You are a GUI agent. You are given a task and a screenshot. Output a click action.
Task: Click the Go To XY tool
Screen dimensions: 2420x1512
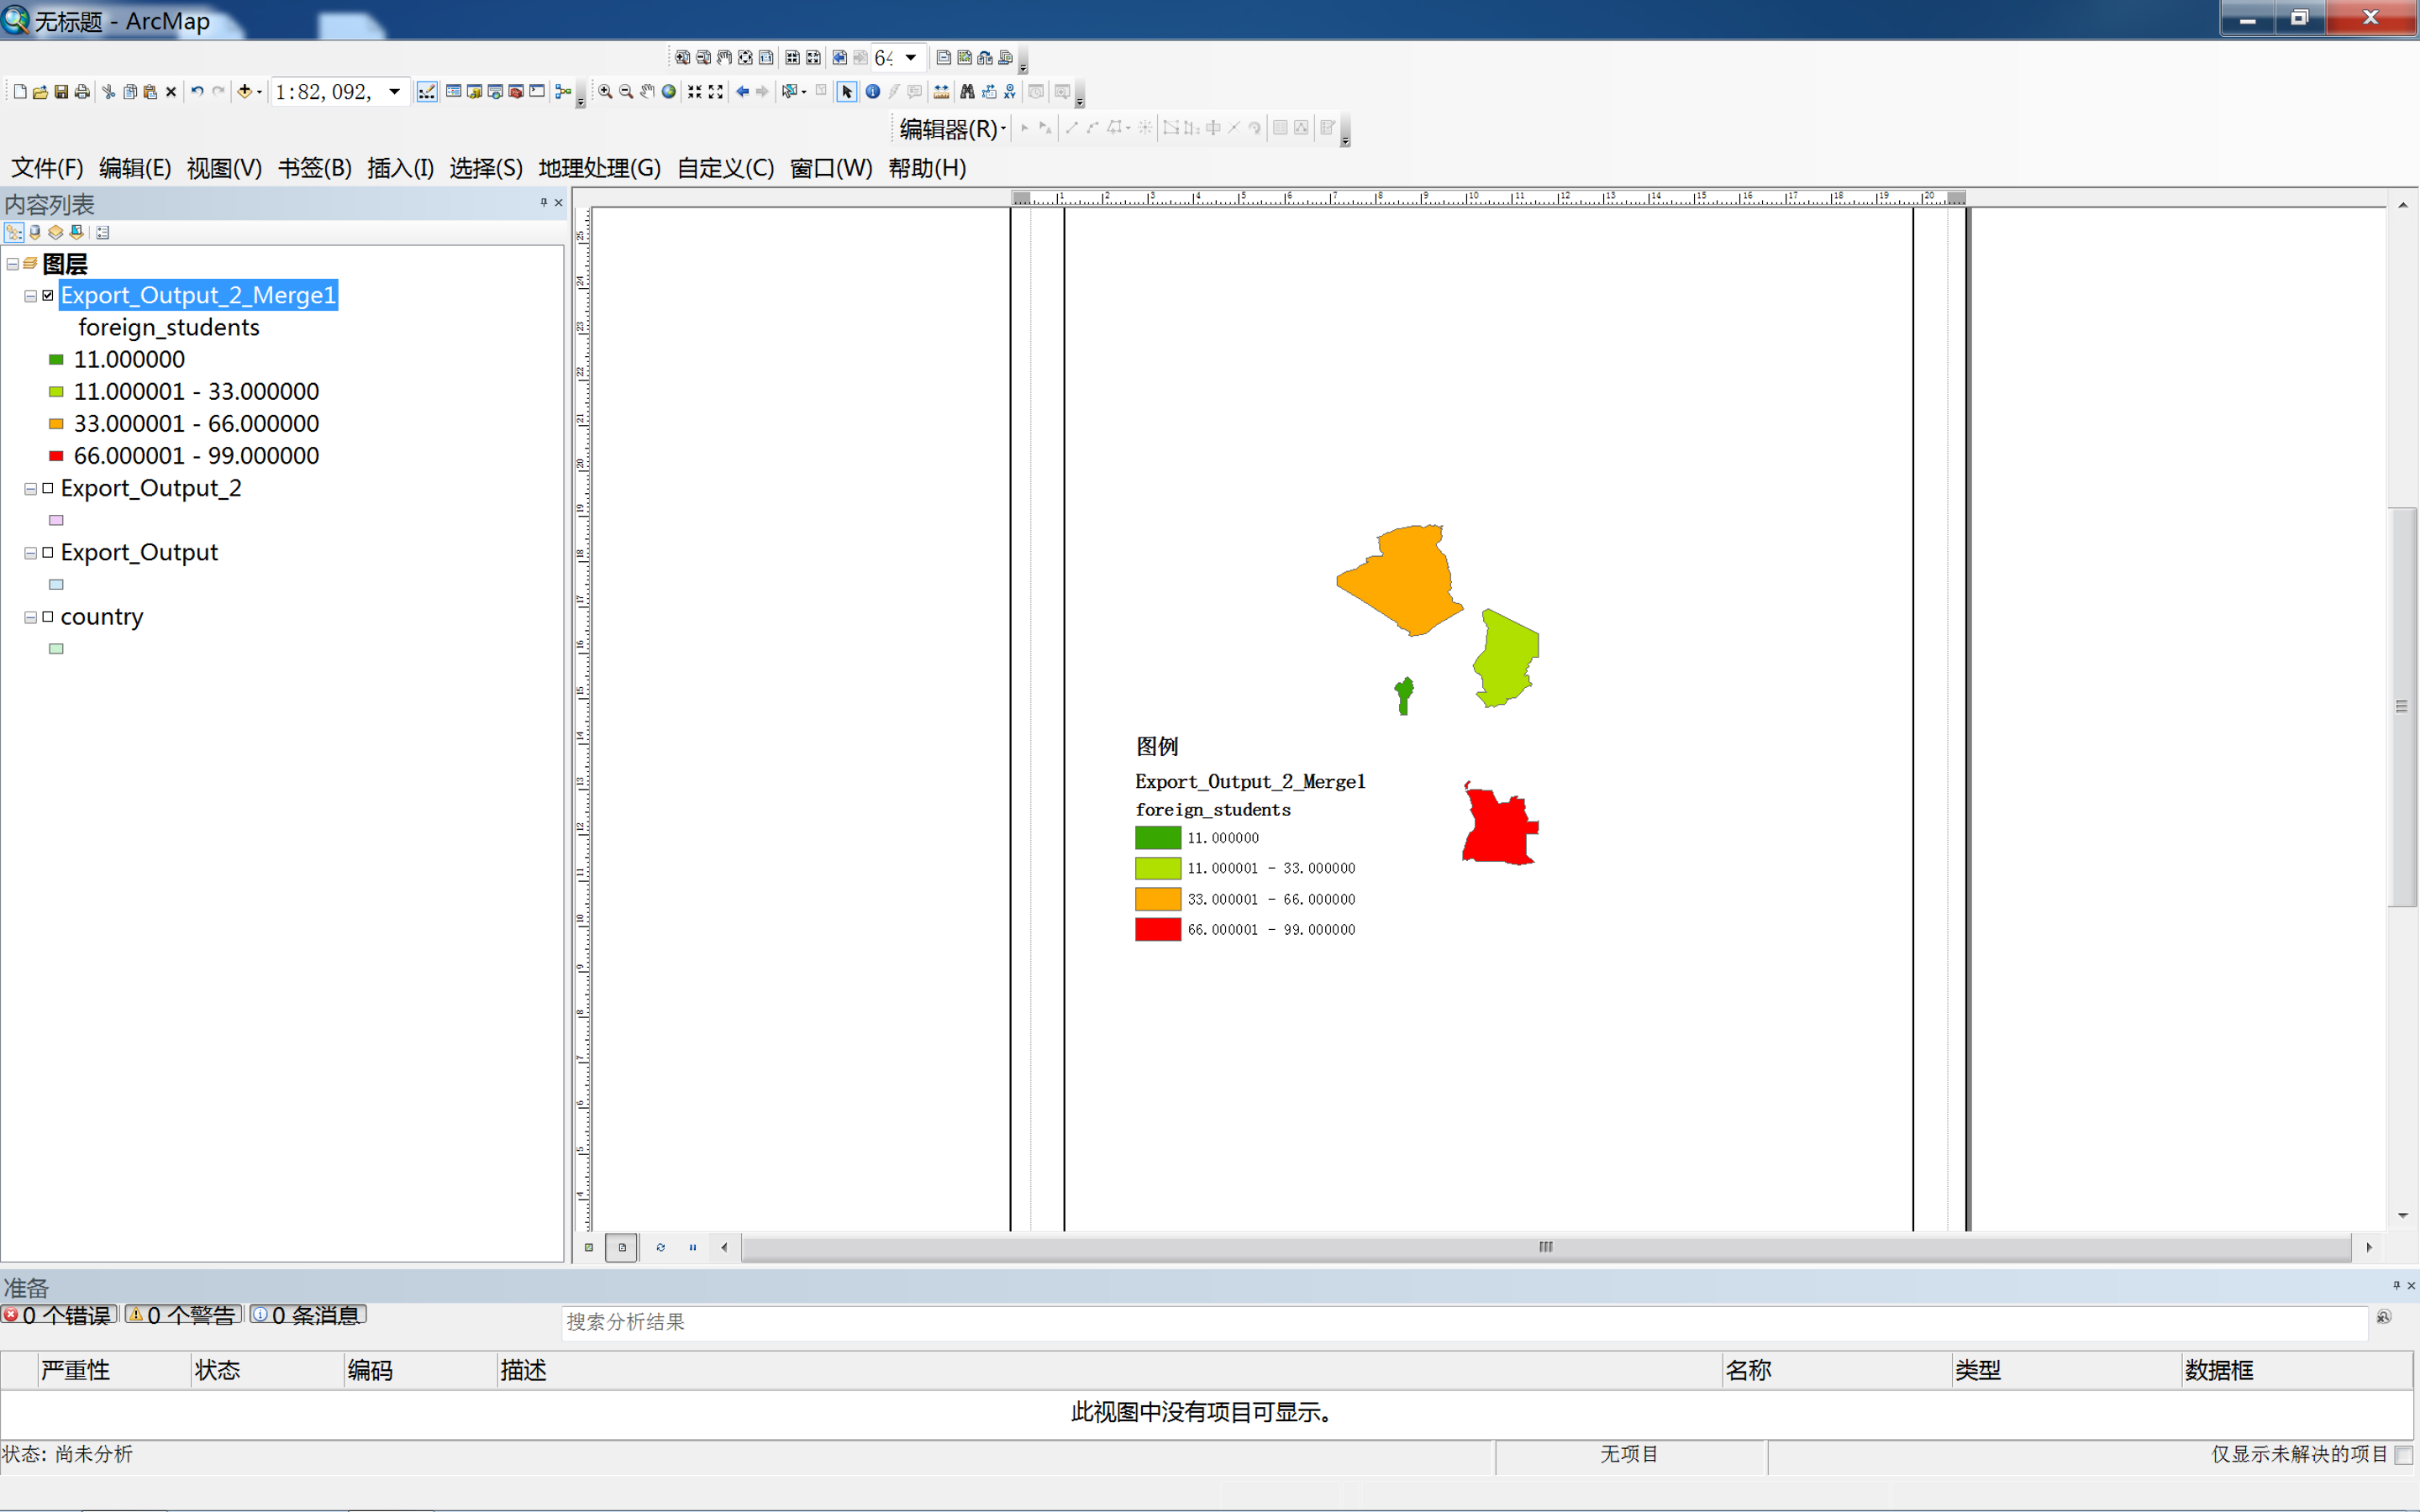coord(1010,92)
